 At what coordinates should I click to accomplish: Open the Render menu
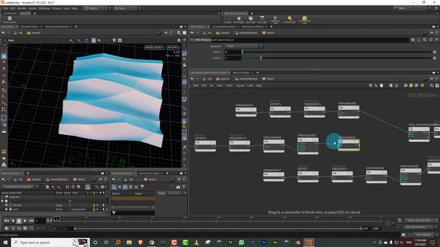point(21,8)
